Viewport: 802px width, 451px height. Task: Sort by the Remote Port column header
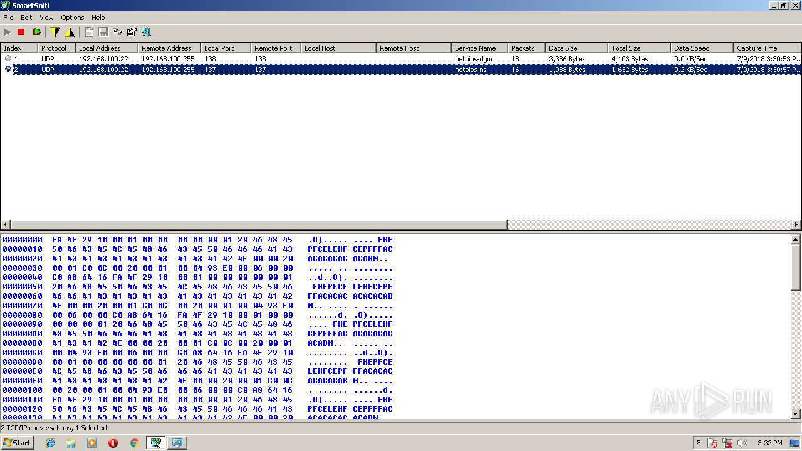pos(276,48)
